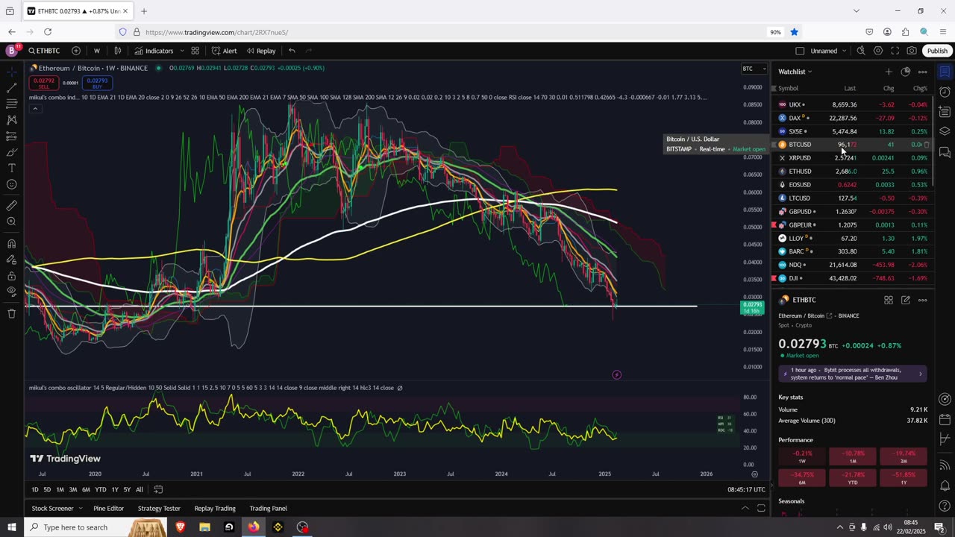Click the Publish button
Viewport: 955px width, 537px height.
[937, 51]
